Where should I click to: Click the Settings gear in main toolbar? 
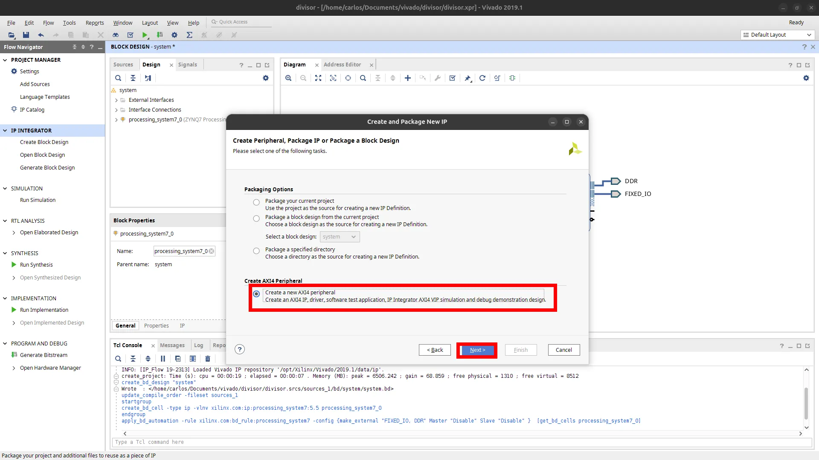click(x=174, y=35)
